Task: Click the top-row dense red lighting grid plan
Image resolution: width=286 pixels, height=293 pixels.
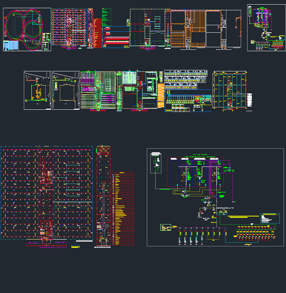Action: tap(70, 28)
